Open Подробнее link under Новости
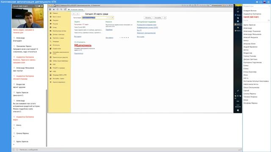Screen dimensions: 271x152 (109, 30)
